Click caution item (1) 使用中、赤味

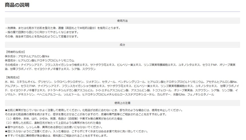click(x=64, y=119)
